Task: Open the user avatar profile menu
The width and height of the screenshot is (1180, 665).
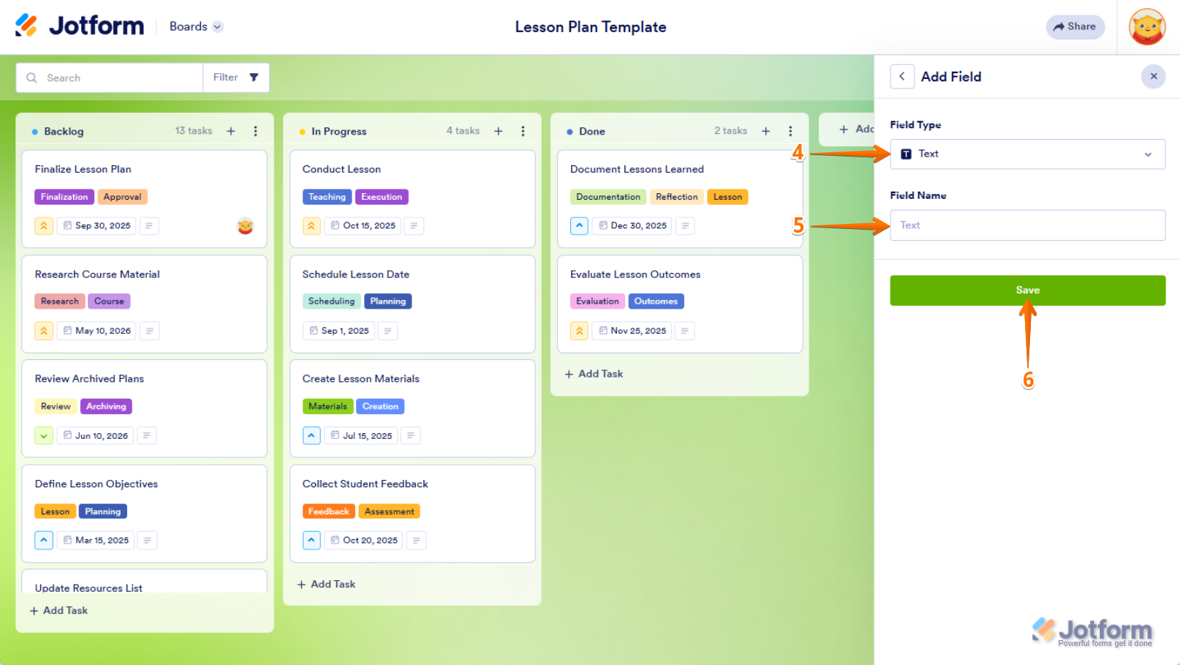Action: [x=1147, y=27]
